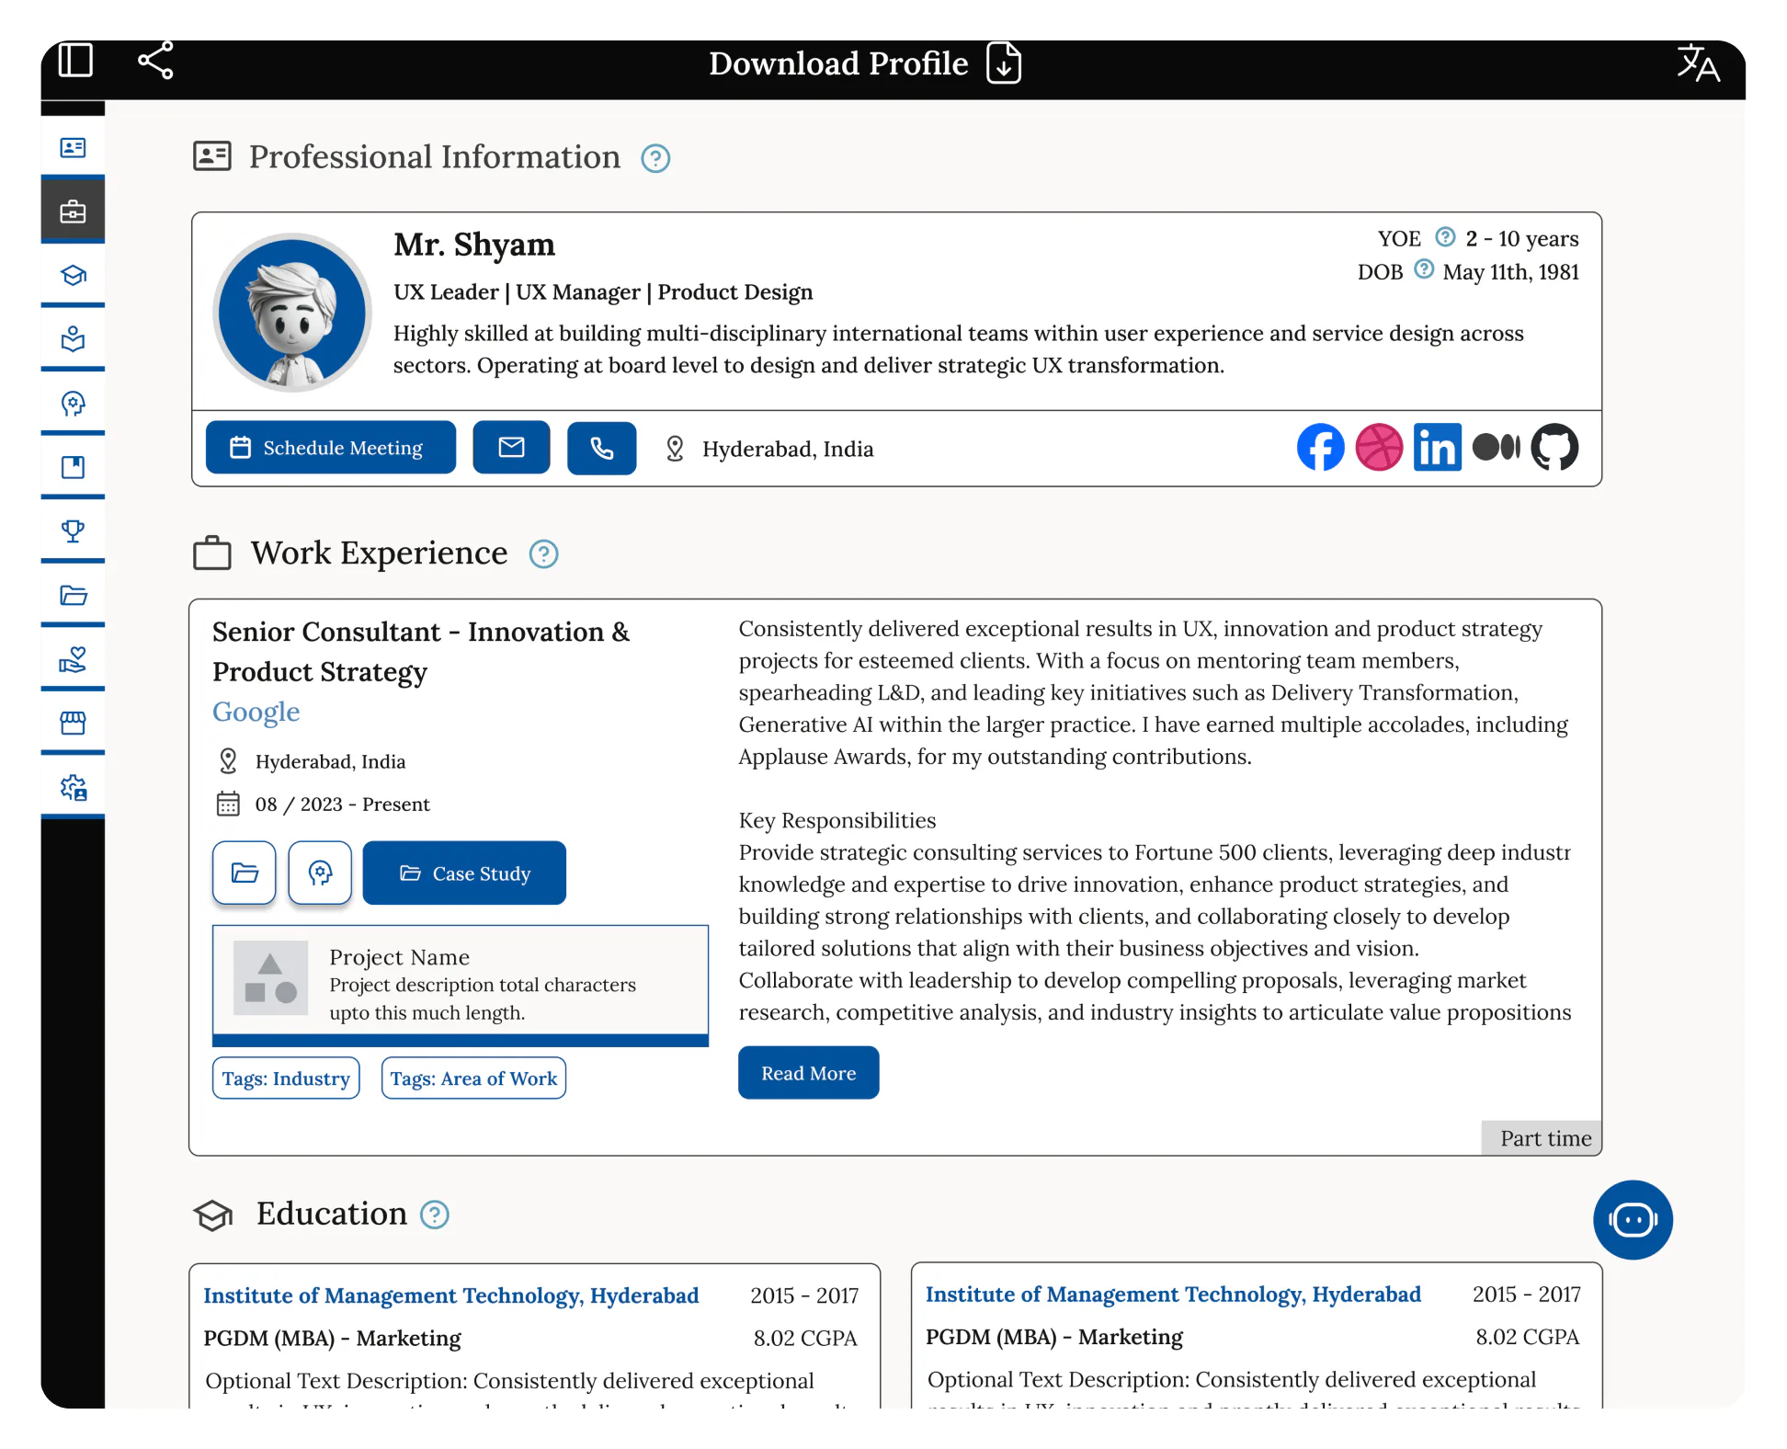The height and width of the screenshot is (1449, 1787).
Task: Open Dribbble profile icon
Action: click(1379, 448)
